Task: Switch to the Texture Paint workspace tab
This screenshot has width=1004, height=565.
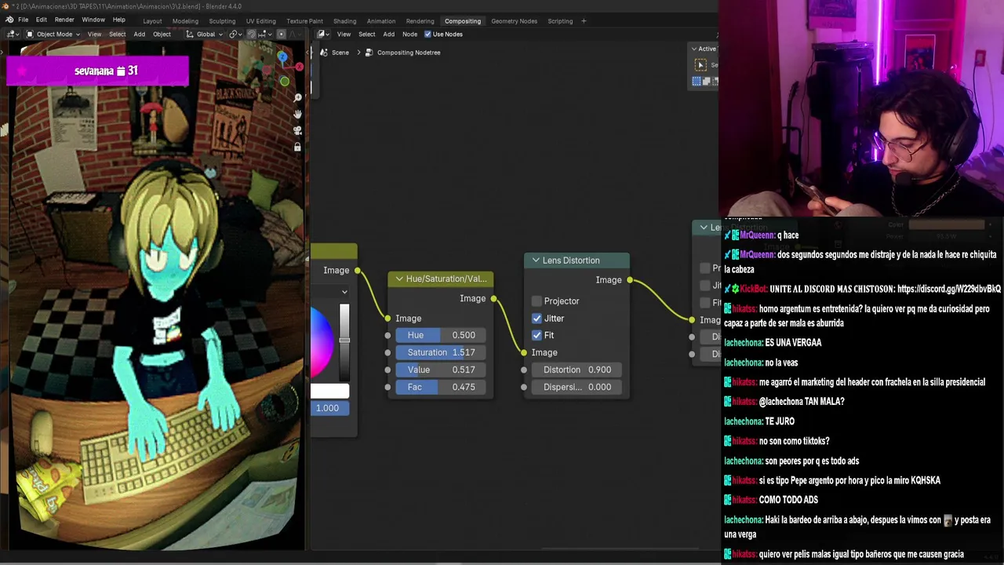Action: tap(304, 21)
